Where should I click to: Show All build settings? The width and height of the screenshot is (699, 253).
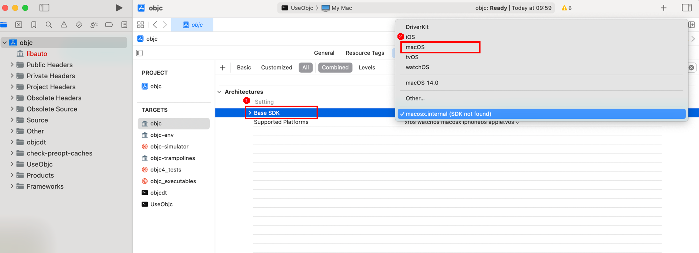(306, 68)
